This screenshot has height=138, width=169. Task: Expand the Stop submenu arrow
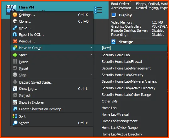pos(91,75)
